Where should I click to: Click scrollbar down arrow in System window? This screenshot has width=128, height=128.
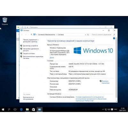pos(116,101)
